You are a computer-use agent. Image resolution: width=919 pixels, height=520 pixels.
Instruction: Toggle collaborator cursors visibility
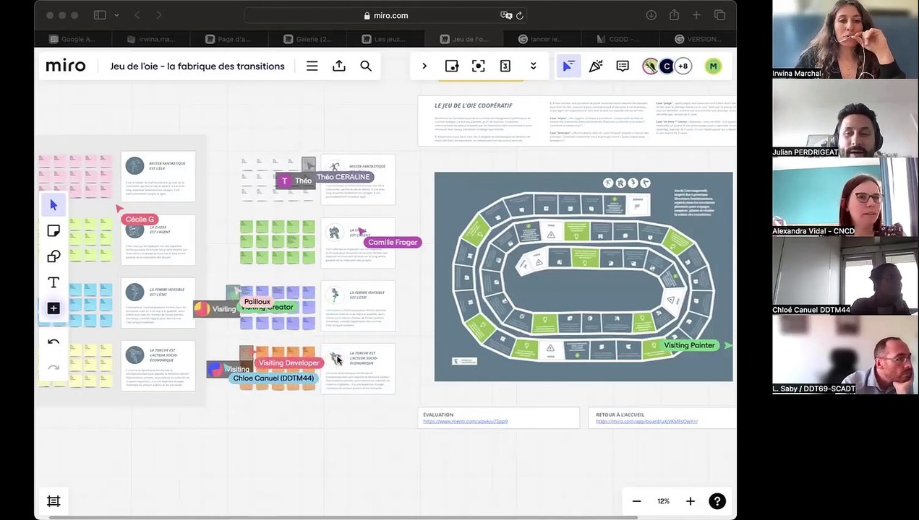click(568, 66)
